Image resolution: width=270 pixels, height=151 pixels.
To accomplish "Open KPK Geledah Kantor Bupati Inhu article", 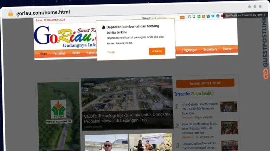I will pos(200,109).
